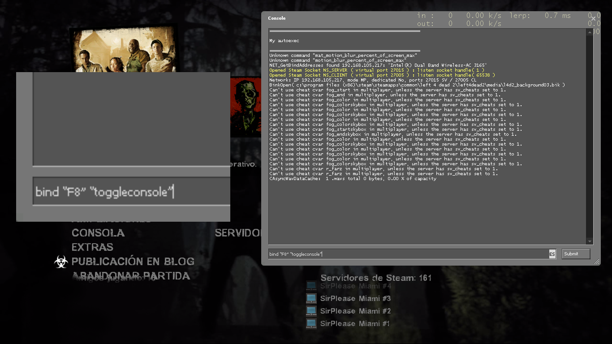The image size is (612, 344).
Task: Join the SirPlease Miami #2 server
Action: [x=355, y=311]
